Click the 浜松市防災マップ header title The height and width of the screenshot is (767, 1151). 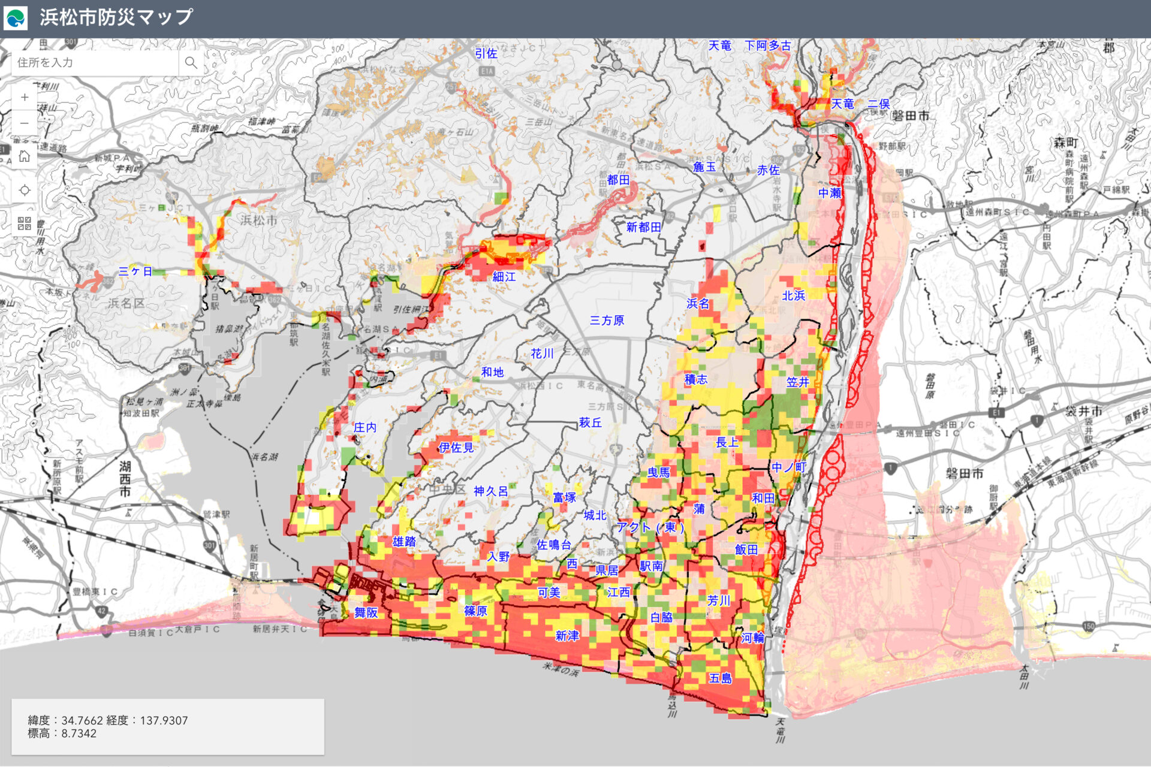point(116,17)
